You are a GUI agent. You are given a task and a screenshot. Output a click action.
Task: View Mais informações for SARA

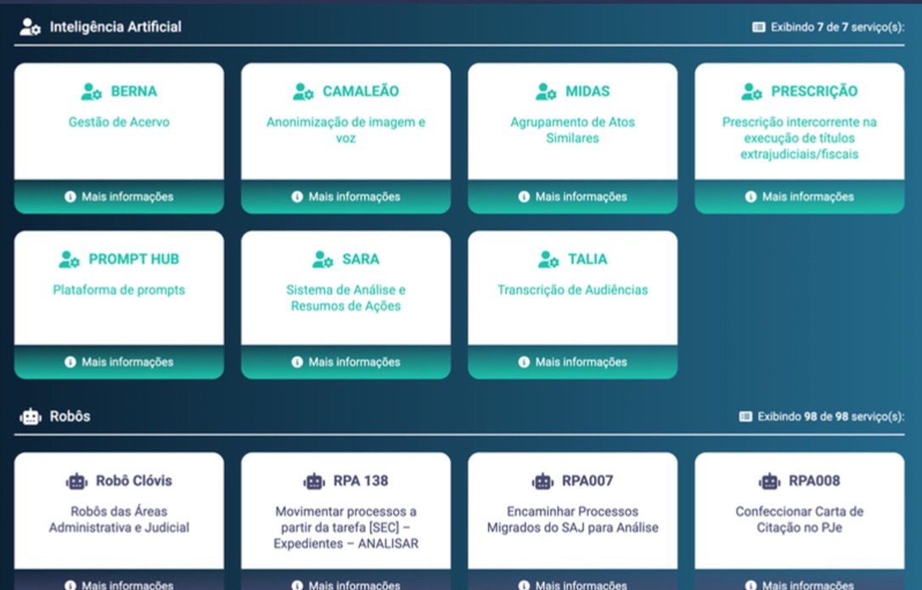[346, 362]
